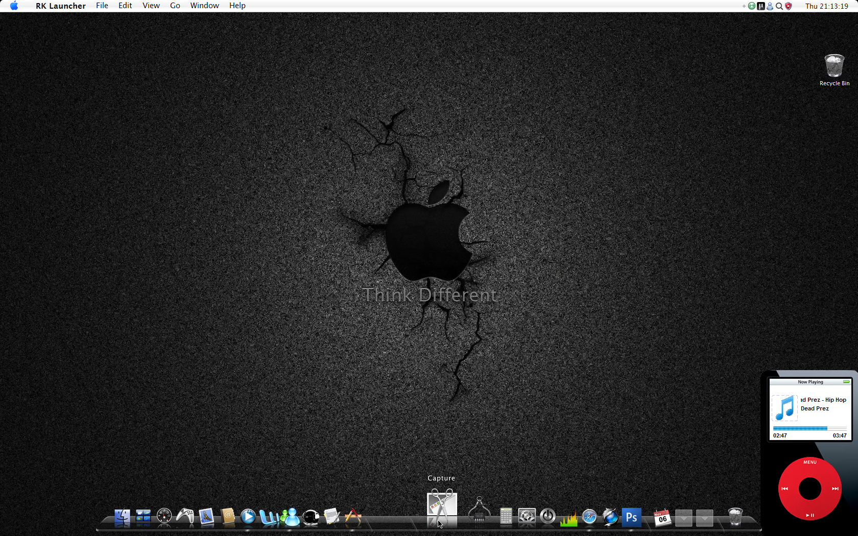Image resolution: width=858 pixels, height=536 pixels.
Task: Open the Mail stamp icon
Action: point(206,517)
